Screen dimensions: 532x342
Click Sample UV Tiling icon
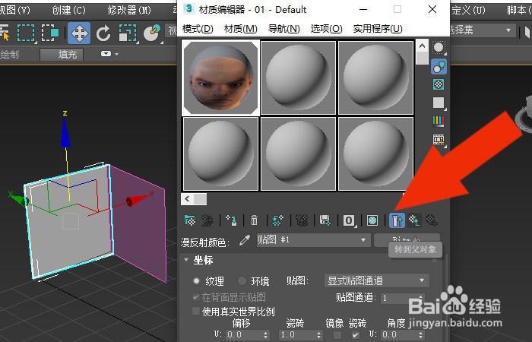439,103
